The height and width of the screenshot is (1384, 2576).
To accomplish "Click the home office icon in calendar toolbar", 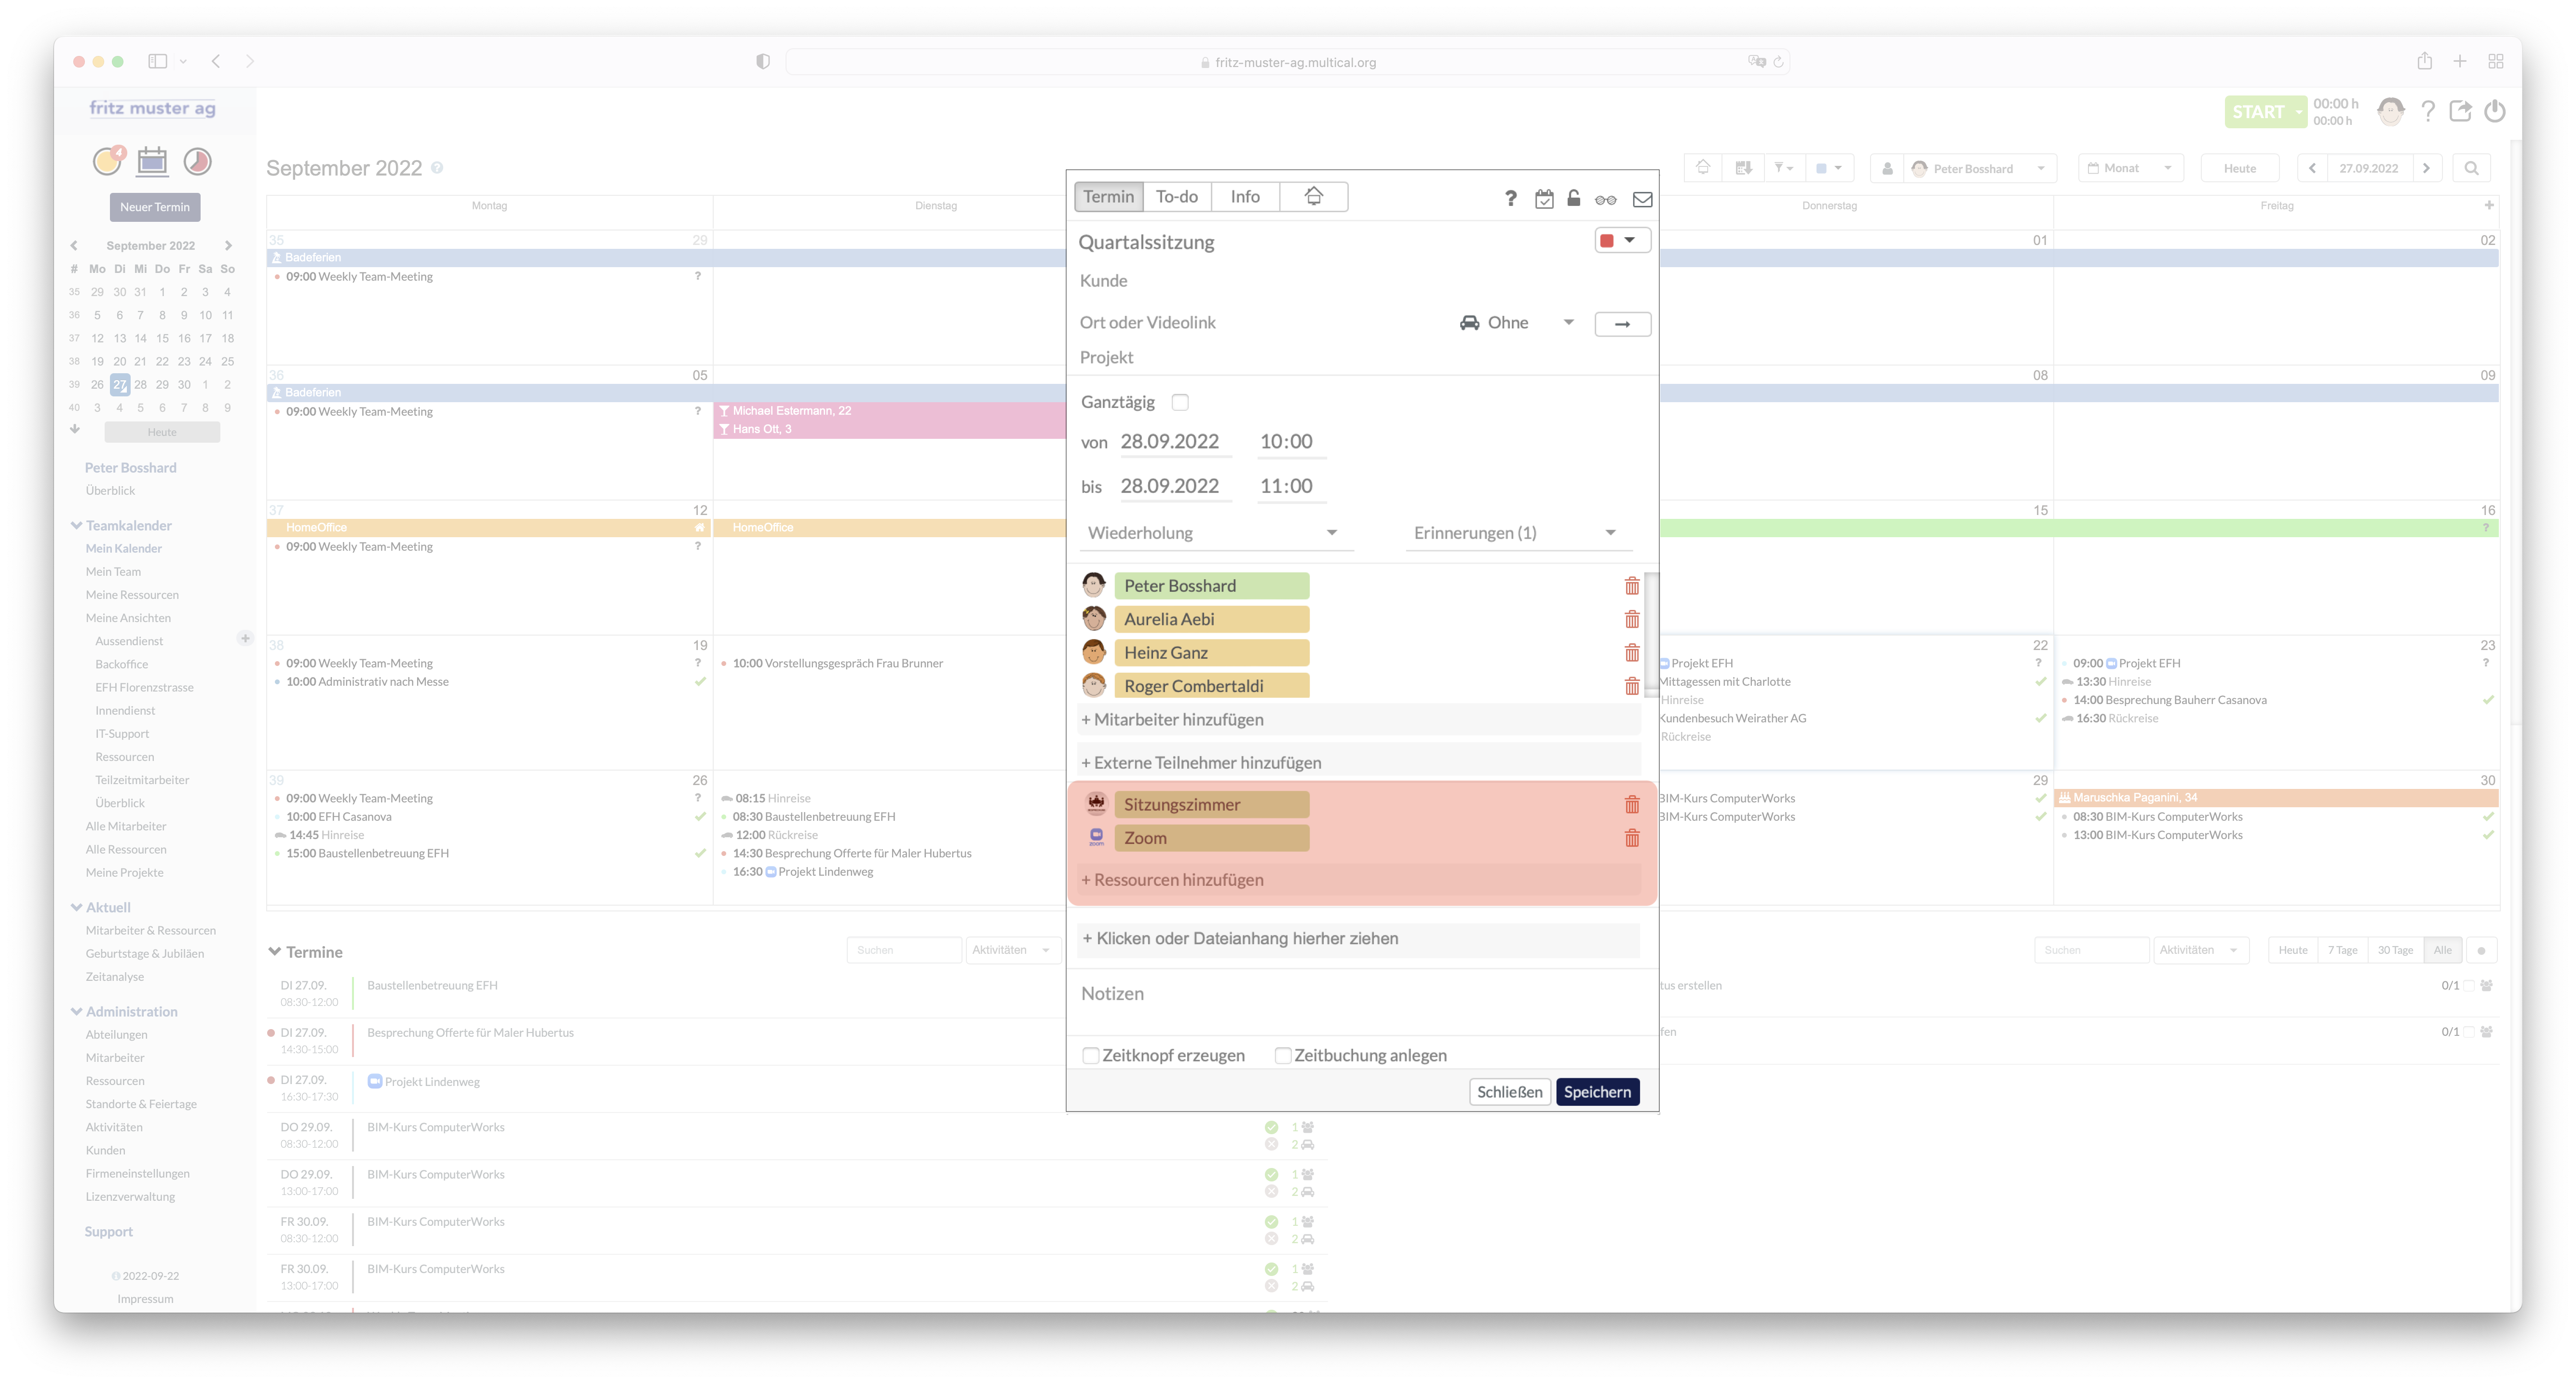I will [x=1703, y=168].
